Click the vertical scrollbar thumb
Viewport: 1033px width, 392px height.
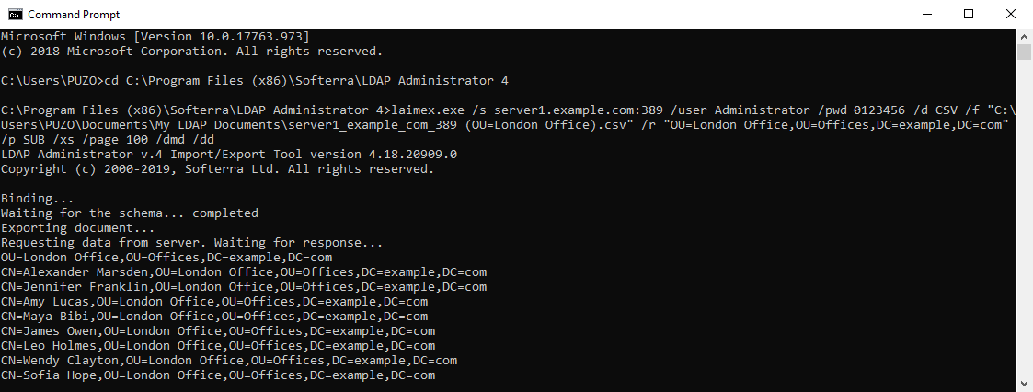(x=1024, y=52)
